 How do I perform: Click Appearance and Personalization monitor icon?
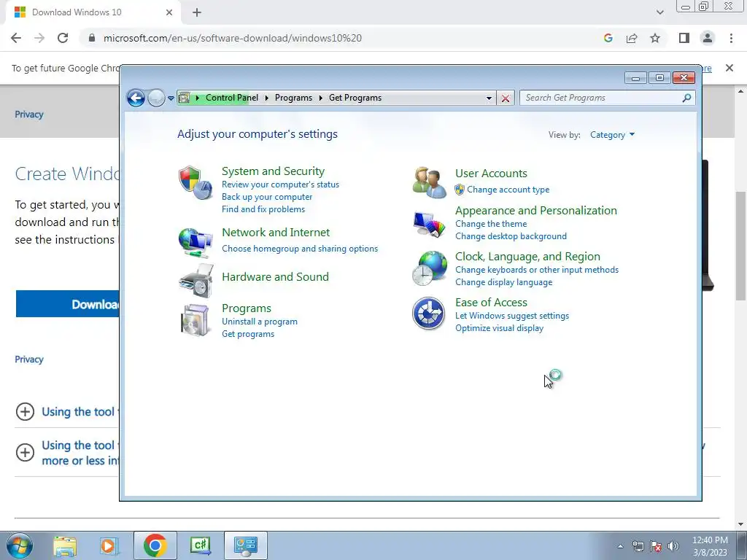(429, 224)
